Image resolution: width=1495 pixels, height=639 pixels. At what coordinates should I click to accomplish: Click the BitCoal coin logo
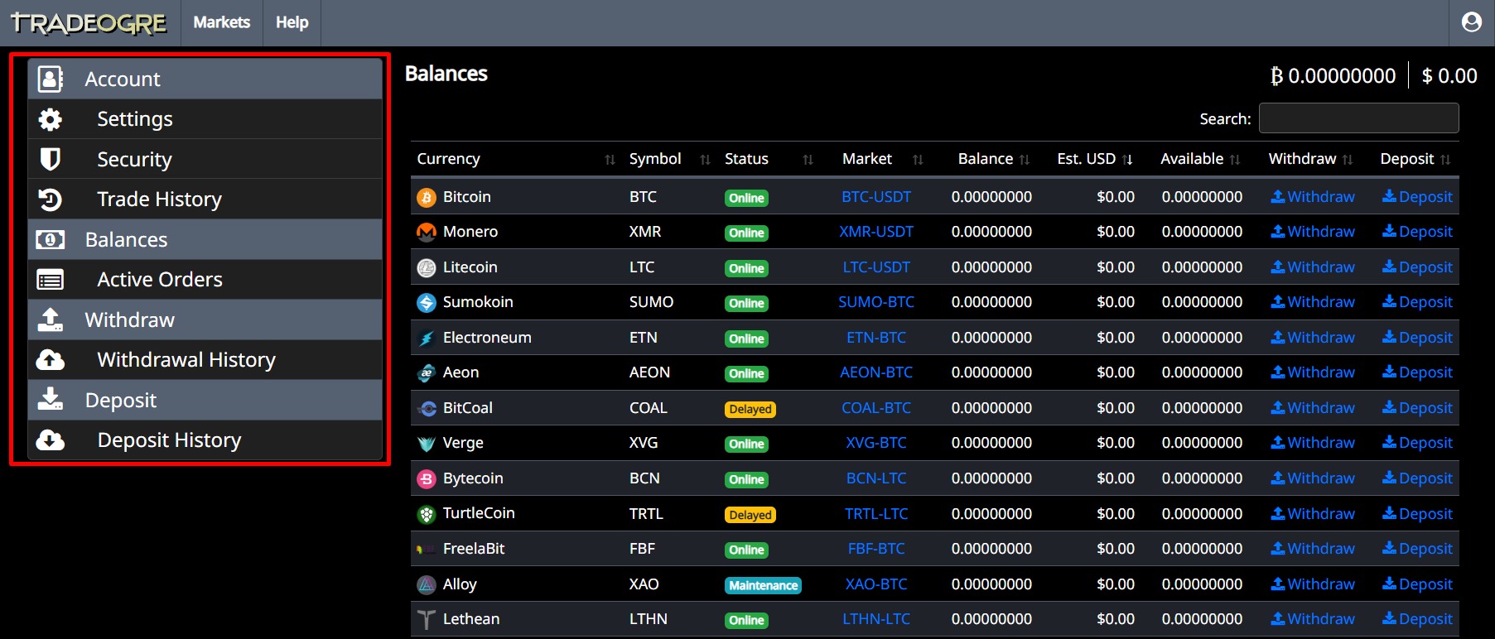tap(427, 408)
